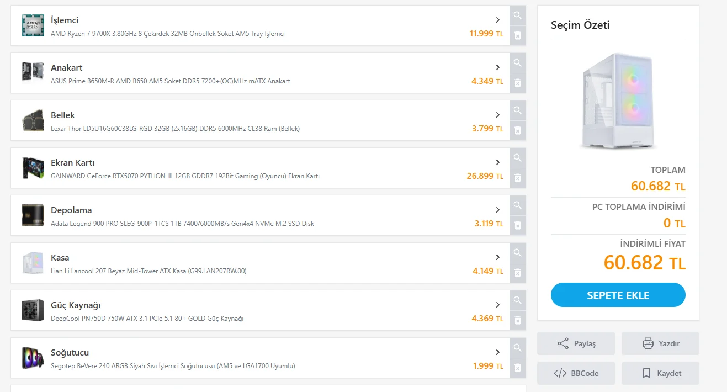
Task: Click the search icon on İşlemci row
Action: tap(517, 15)
